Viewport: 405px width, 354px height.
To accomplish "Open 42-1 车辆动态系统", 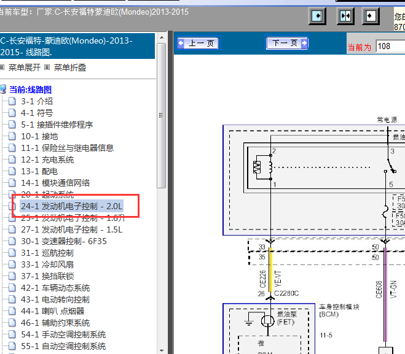I will 55,288.
